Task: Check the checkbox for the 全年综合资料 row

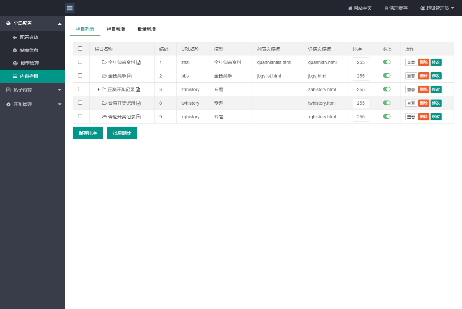Action: pos(80,62)
